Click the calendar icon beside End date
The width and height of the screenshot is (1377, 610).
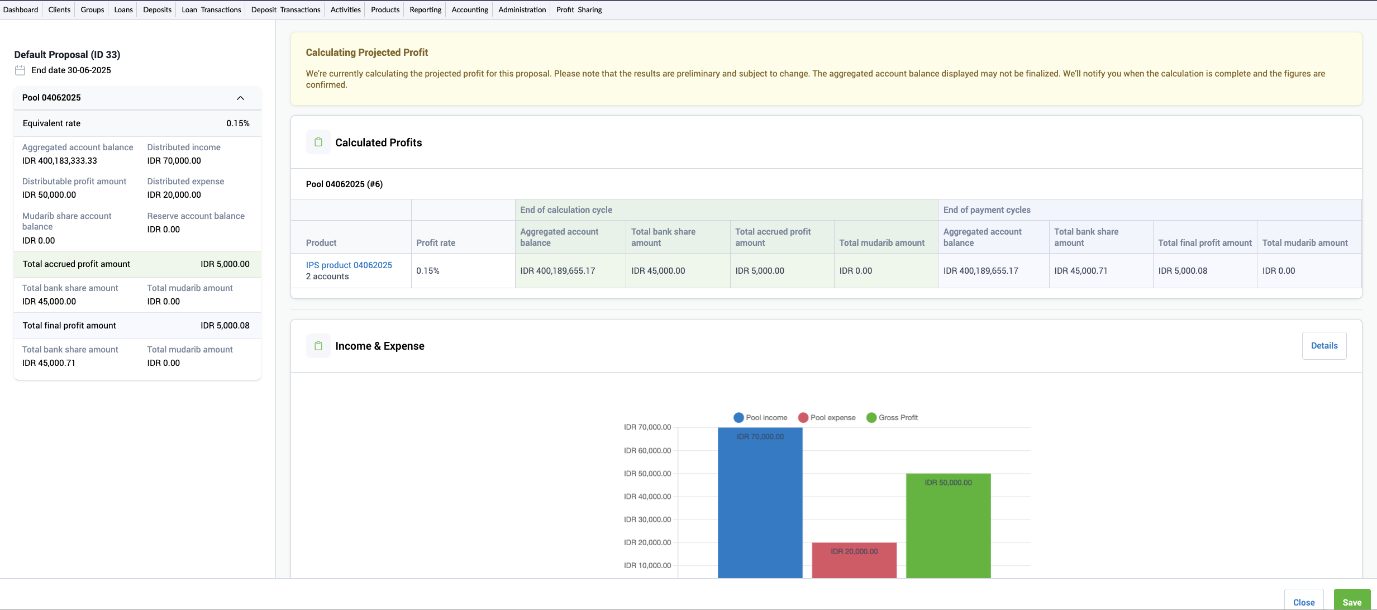click(x=20, y=70)
